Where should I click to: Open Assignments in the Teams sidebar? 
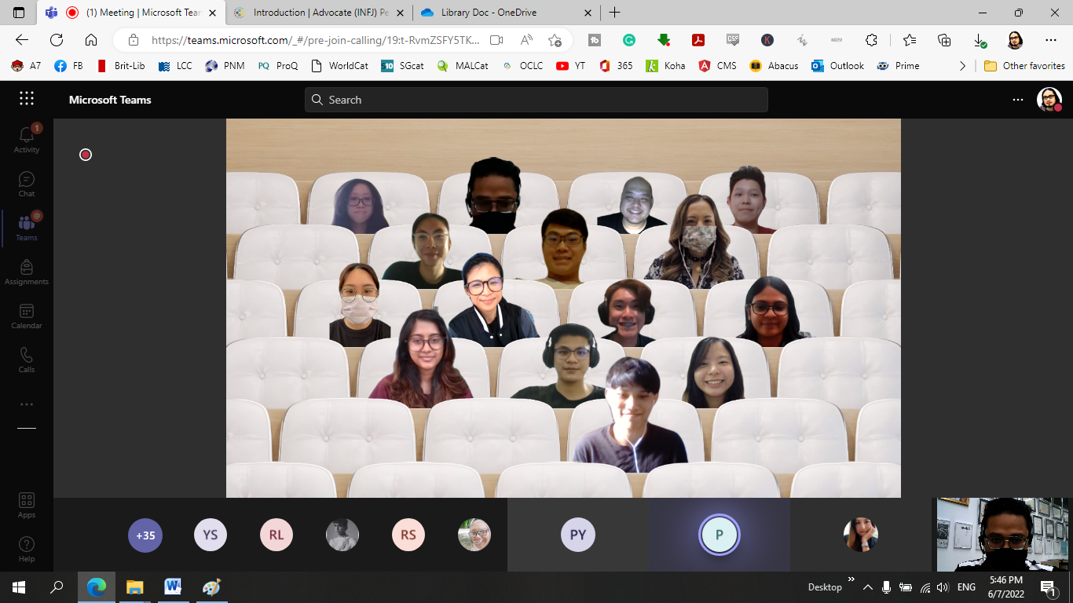pos(27,272)
